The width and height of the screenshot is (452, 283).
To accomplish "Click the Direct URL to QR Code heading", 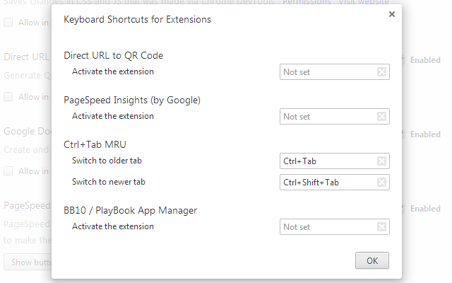I will [x=113, y=55].
